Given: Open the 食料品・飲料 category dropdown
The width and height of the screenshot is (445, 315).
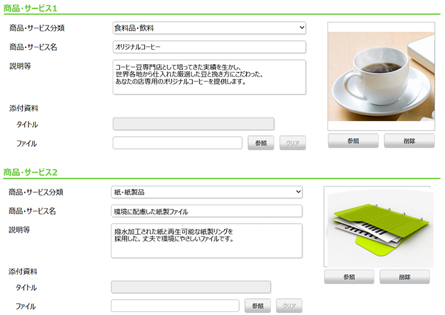Looking at the screenshot, I should (209, 28).
